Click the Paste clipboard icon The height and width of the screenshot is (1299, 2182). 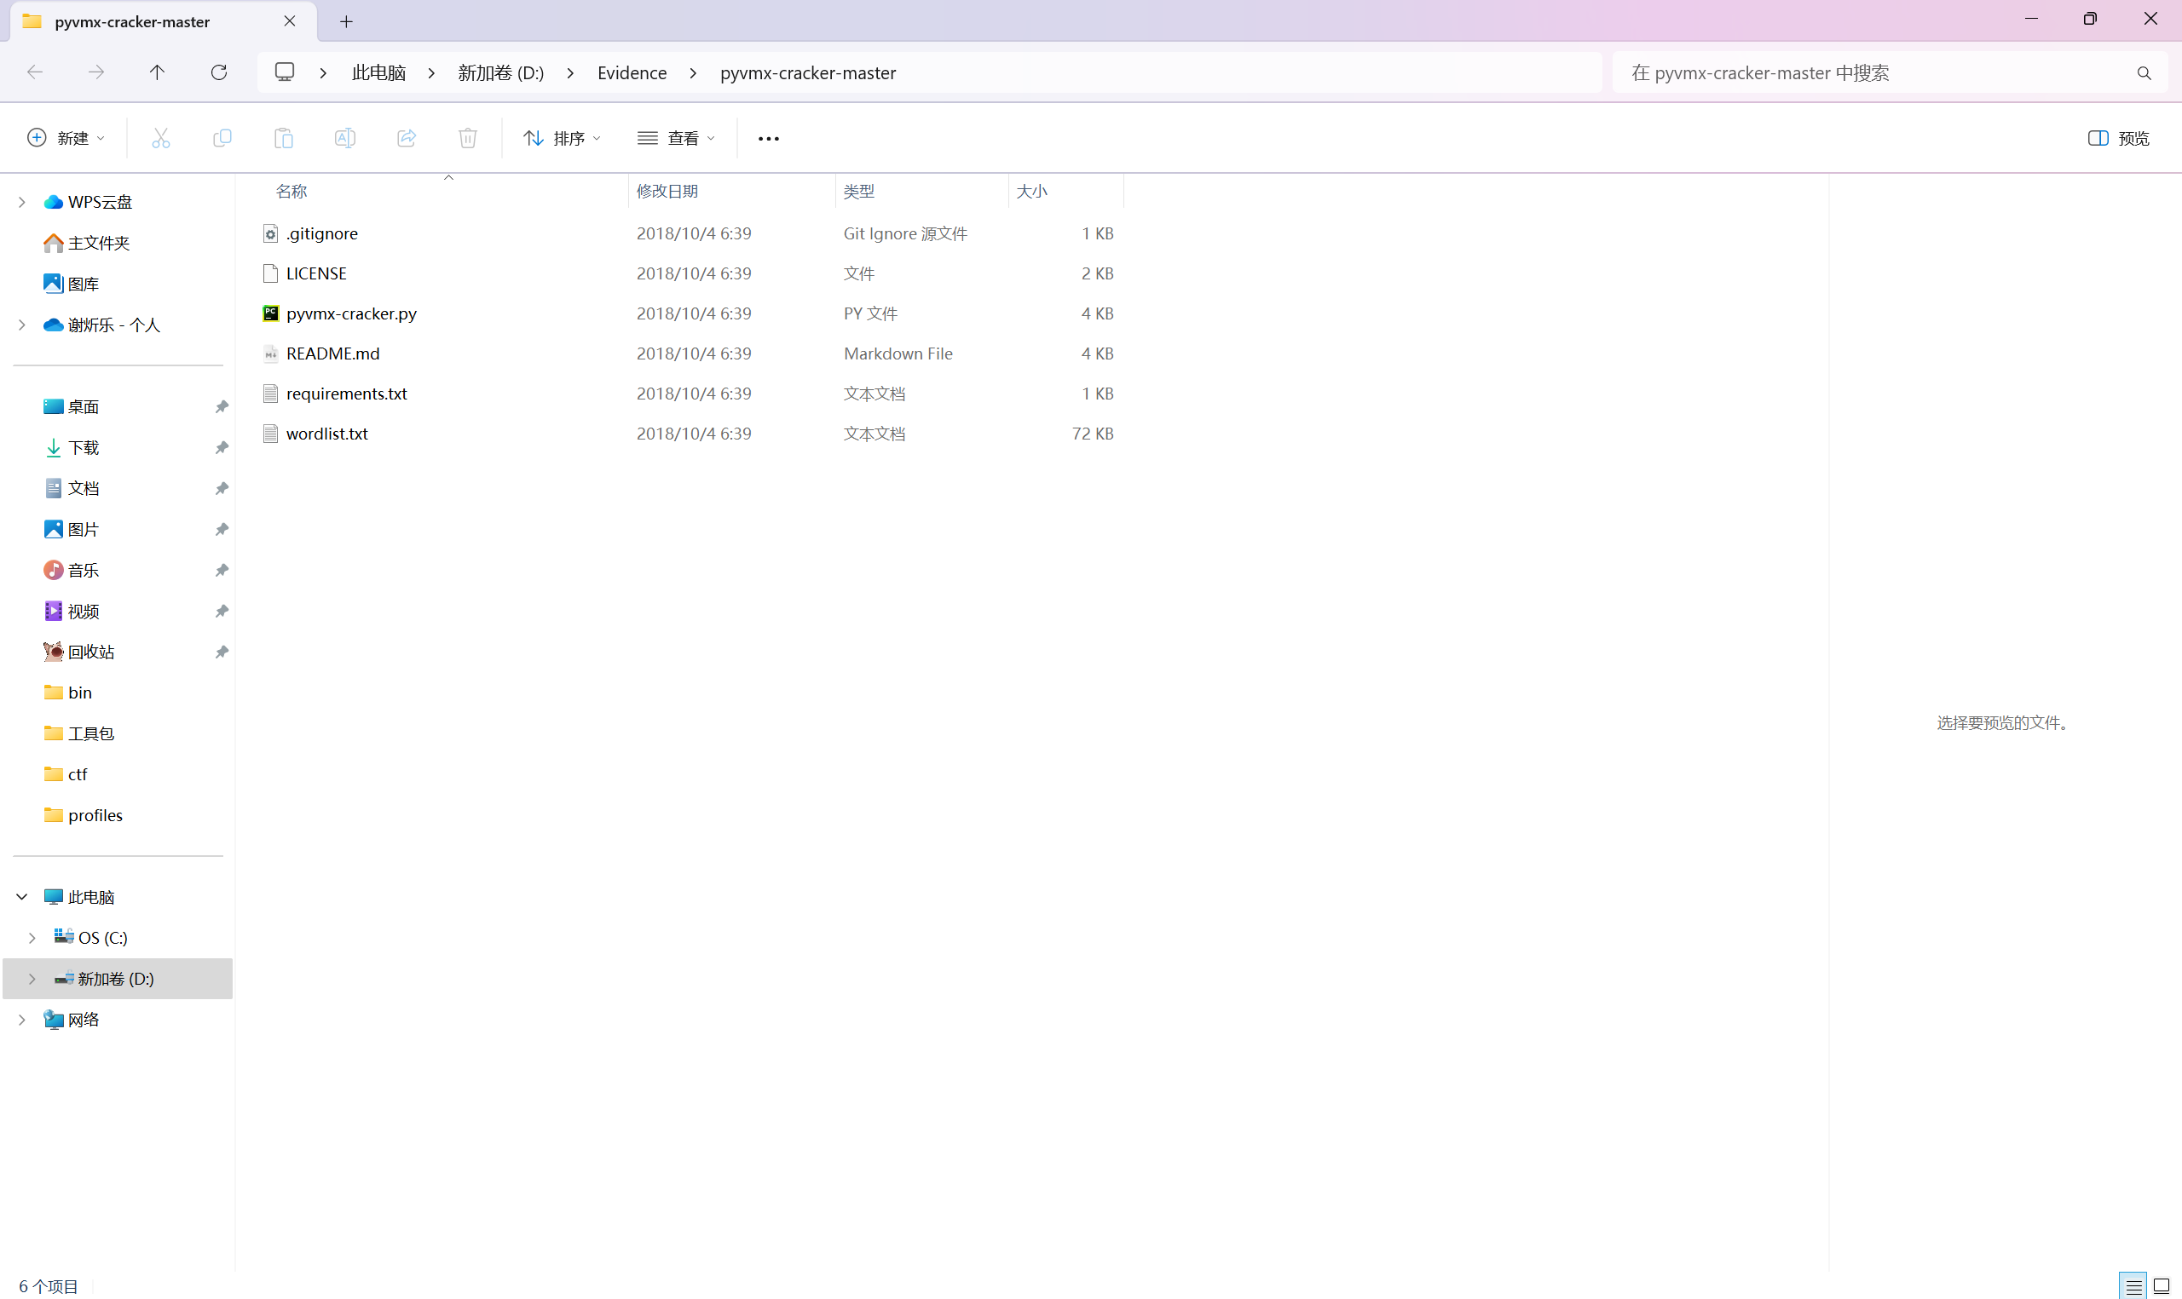[x=284, y=138]
